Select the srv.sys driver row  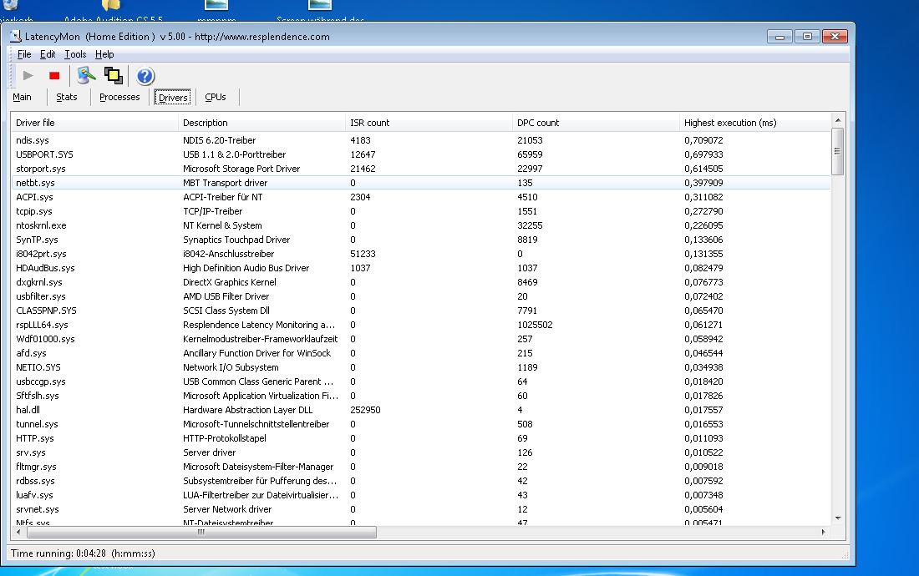click(421, 452)
